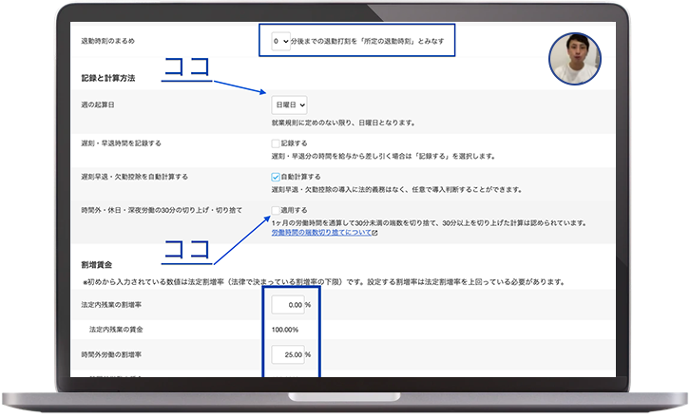This screenshot has height=418, width=690.
Task: Click the 週の起算日 row label
Action: click(x=104, y=104)
